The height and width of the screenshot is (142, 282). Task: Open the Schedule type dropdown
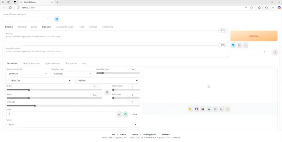click(73, 74)
